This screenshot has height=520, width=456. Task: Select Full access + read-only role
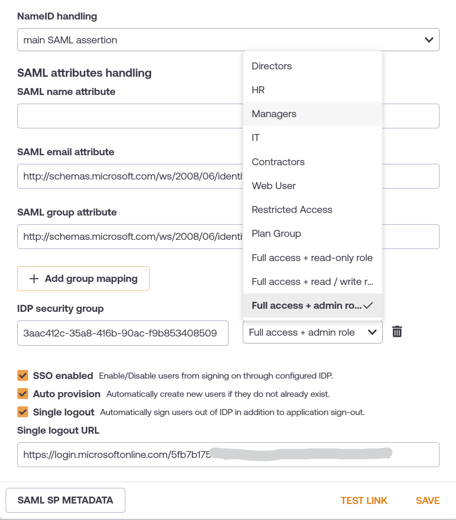312,258
